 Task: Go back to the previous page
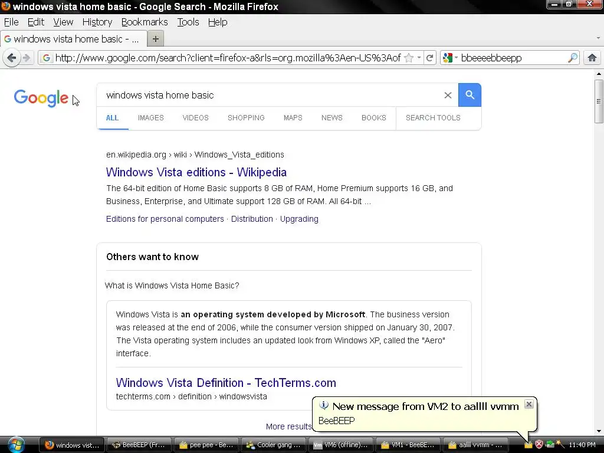pyautogui.click(x=12, y=58)
